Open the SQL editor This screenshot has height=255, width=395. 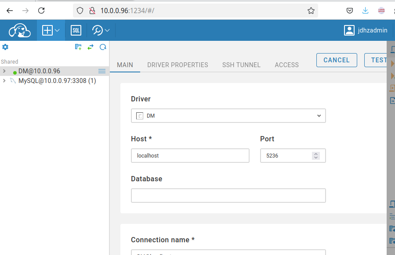(x=76, y=30)
